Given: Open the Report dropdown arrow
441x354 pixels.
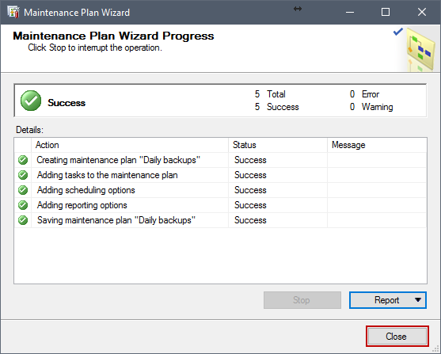Looking at the screenshot, I should pyautogui.click(x=418, y=300).
